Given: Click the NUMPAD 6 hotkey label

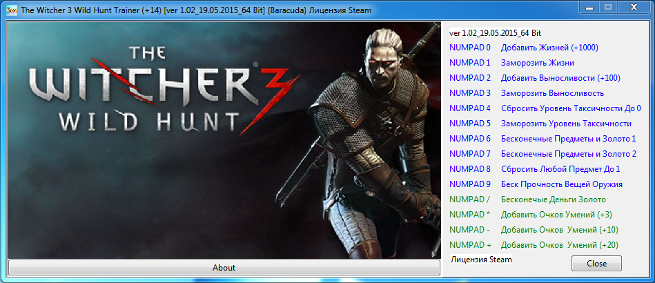Looking at the screenshot, I should (470, 139).
